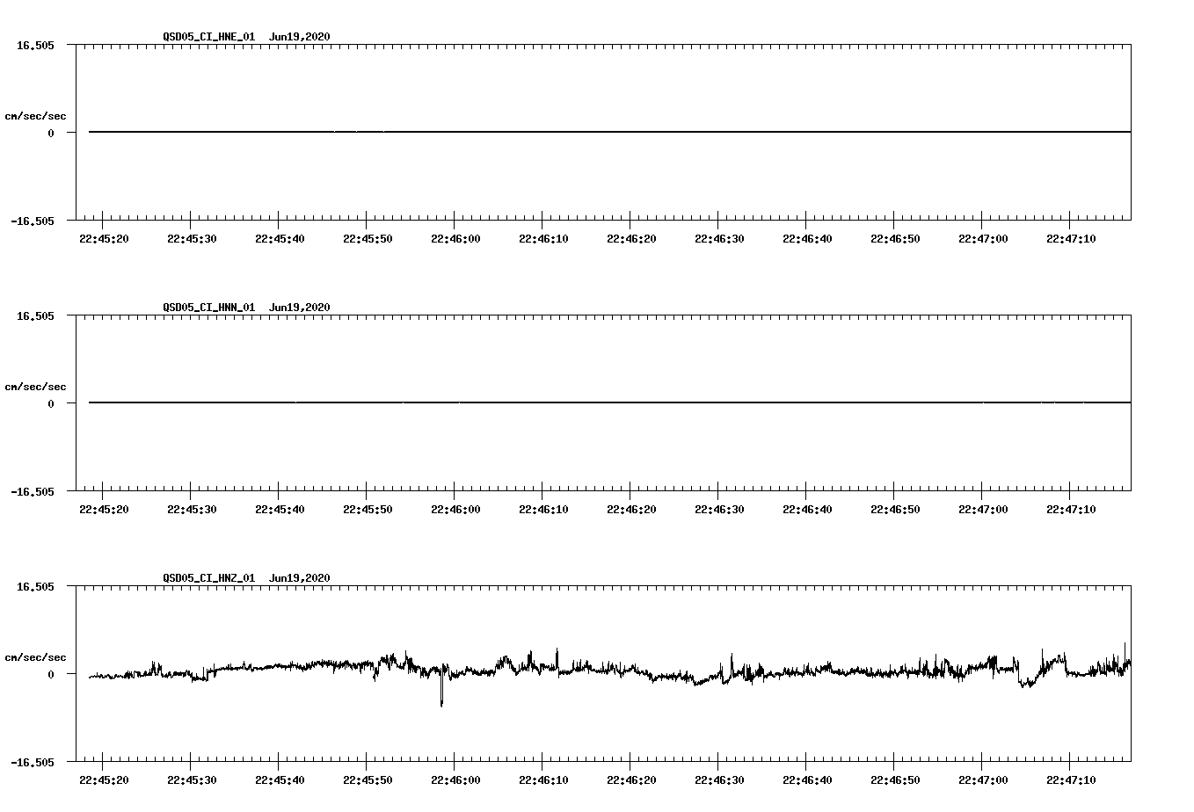Click the 22:45:50 time label under HNE chart

(x=368, y=239)
